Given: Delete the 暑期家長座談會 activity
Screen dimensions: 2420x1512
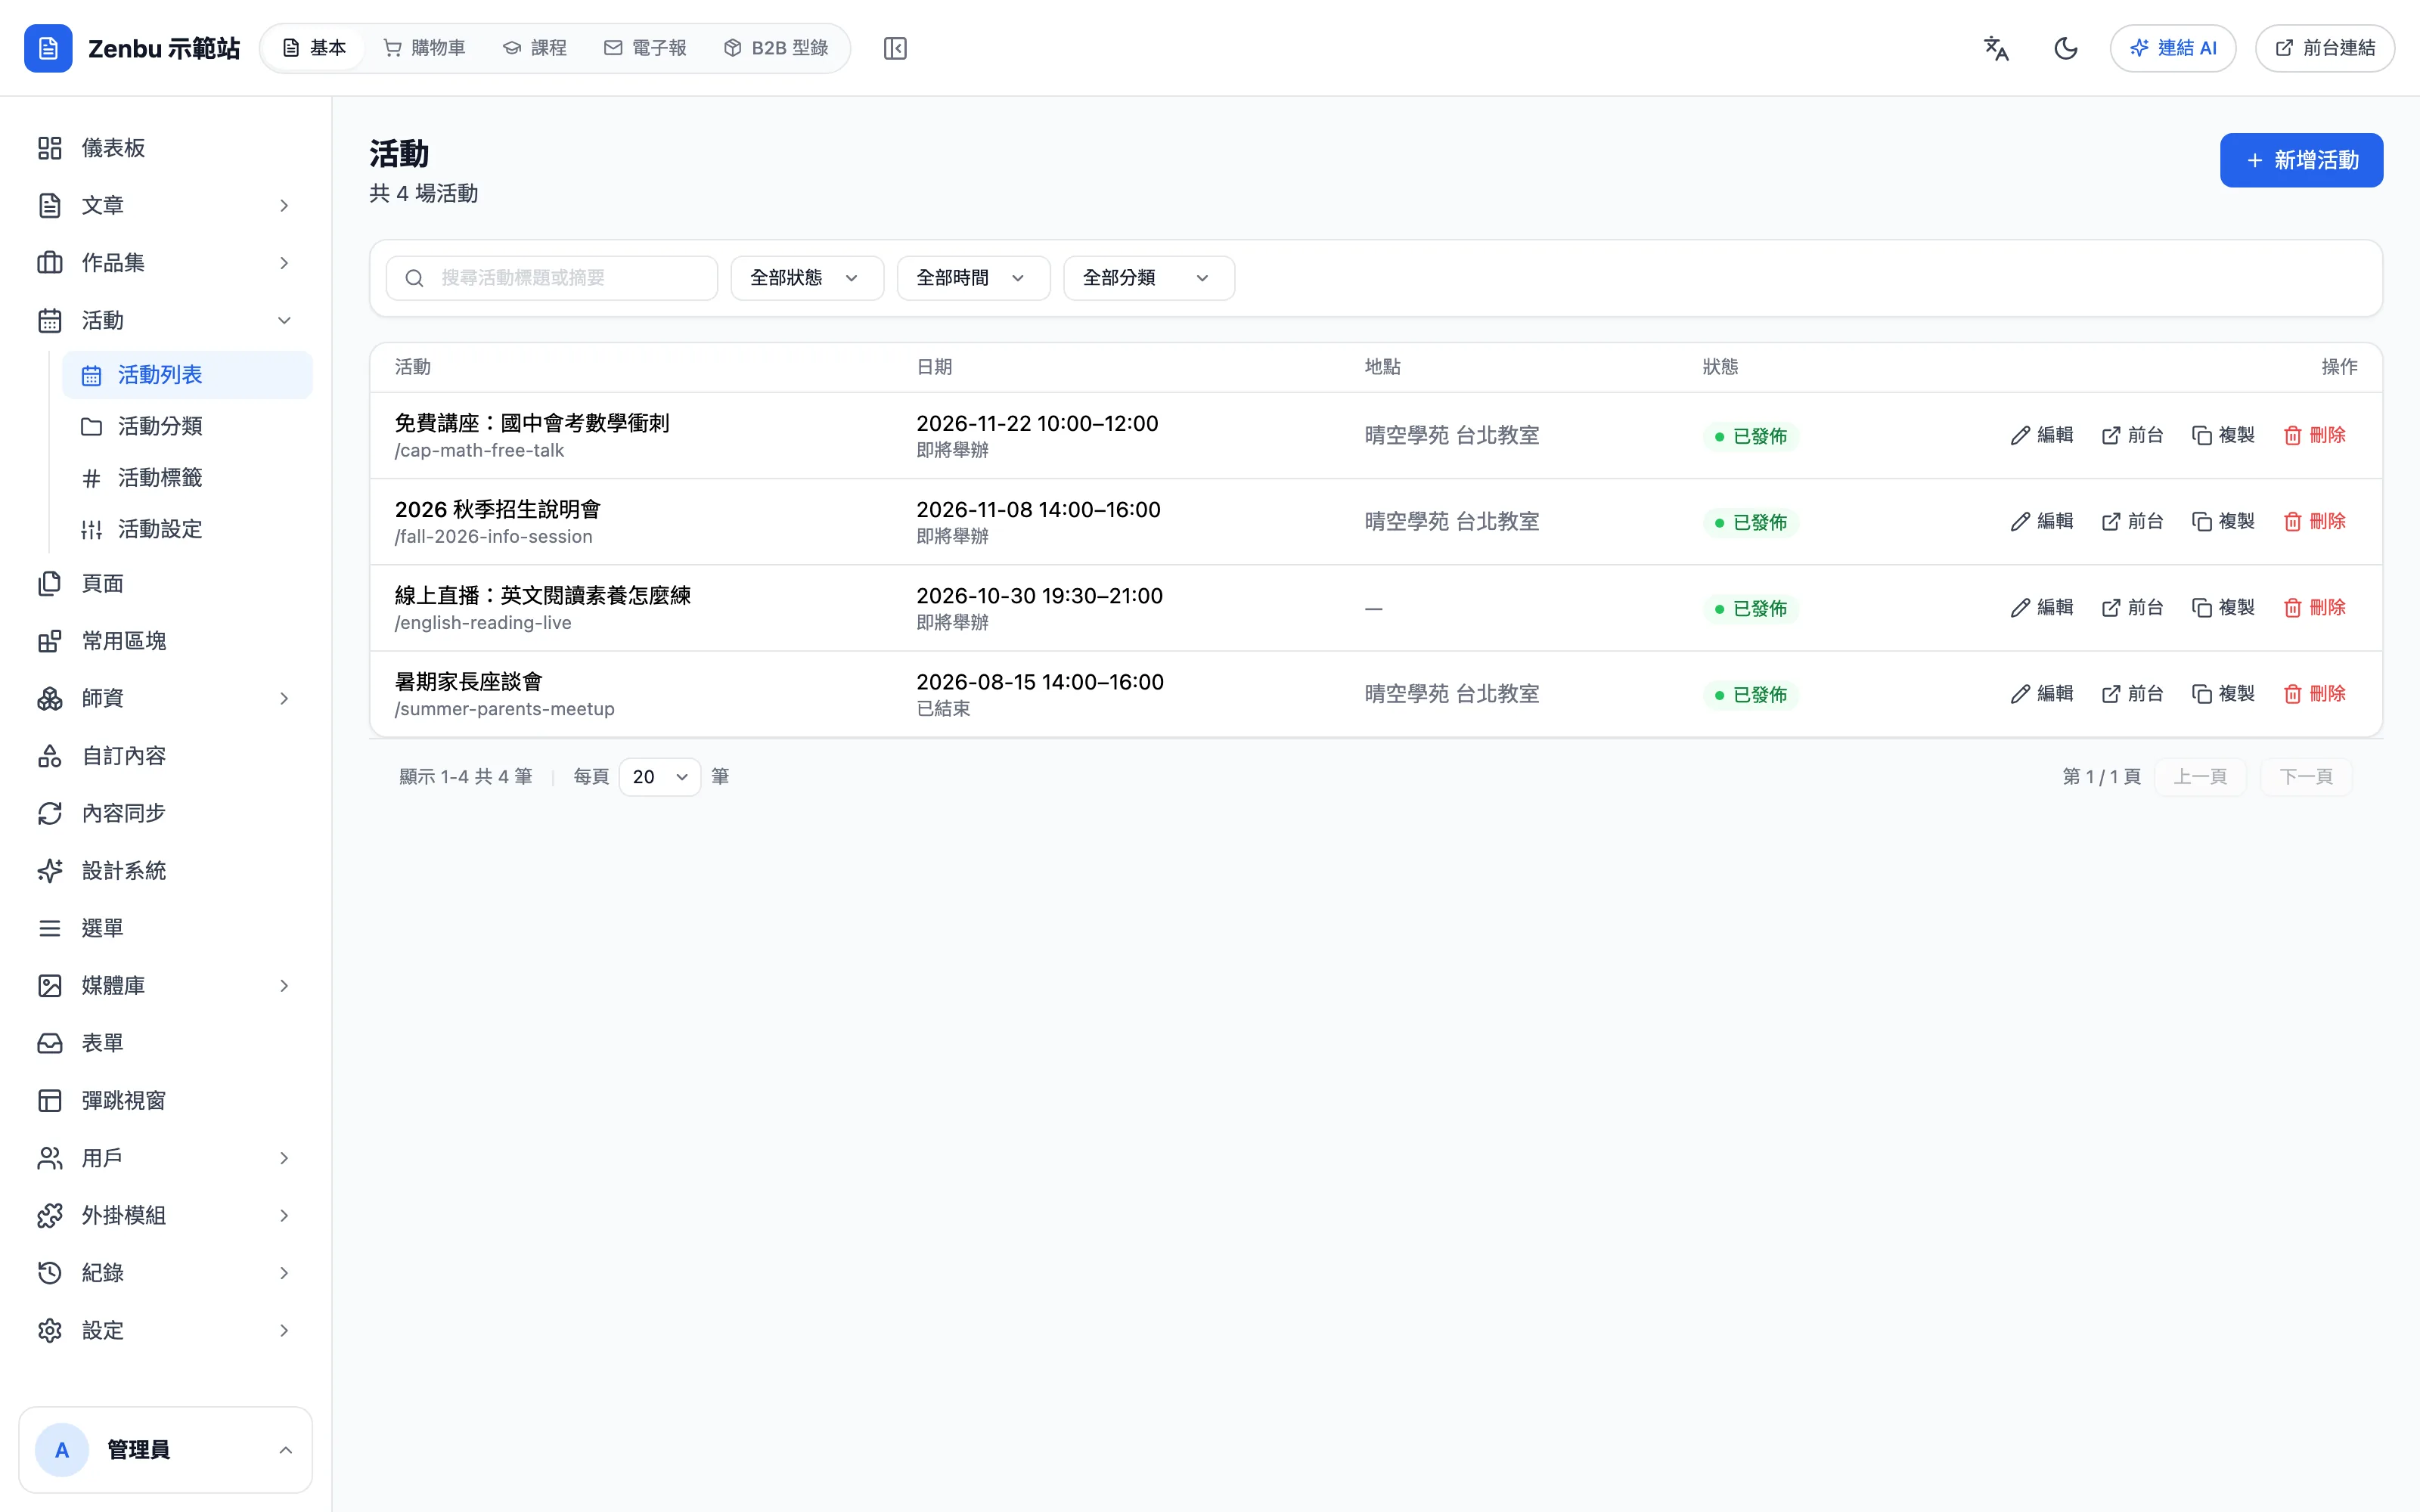Looking at the screenshot, I should pyautogui.click(x=2315, y=693).
